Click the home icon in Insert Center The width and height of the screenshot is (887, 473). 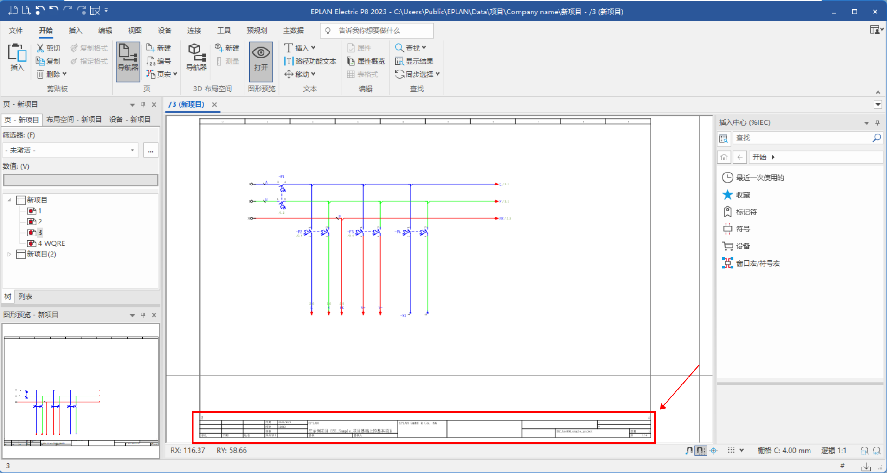[x=724, y=157]
